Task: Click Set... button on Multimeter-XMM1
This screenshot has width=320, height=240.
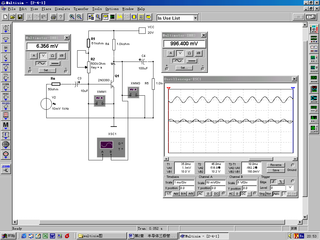Action: click(47, 70)
